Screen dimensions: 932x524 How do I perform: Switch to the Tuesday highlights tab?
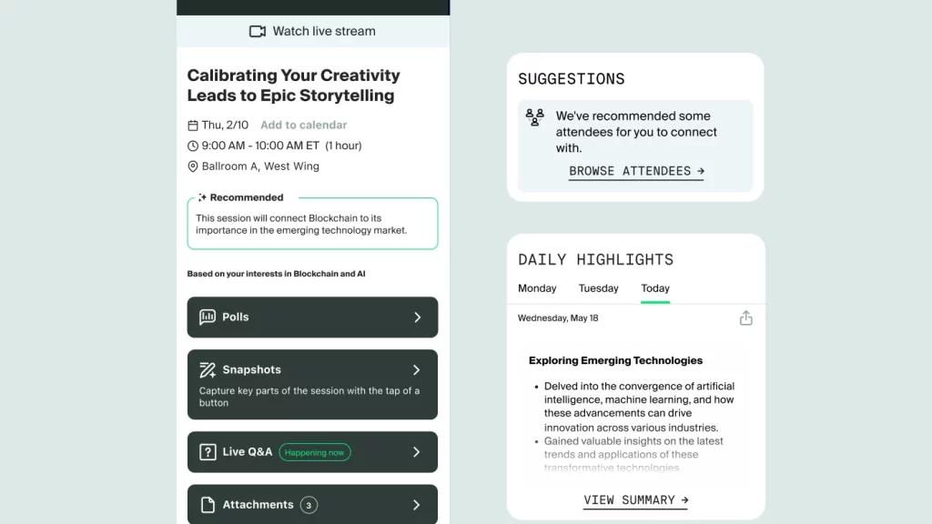tap(599, 288)
